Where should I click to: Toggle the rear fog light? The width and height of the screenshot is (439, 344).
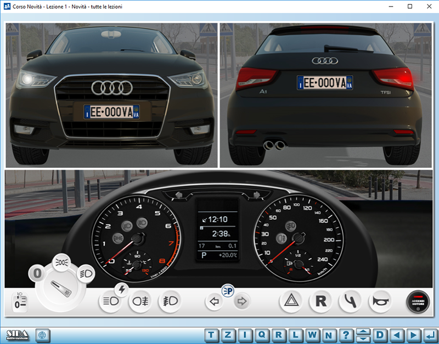tap(139, 301)
